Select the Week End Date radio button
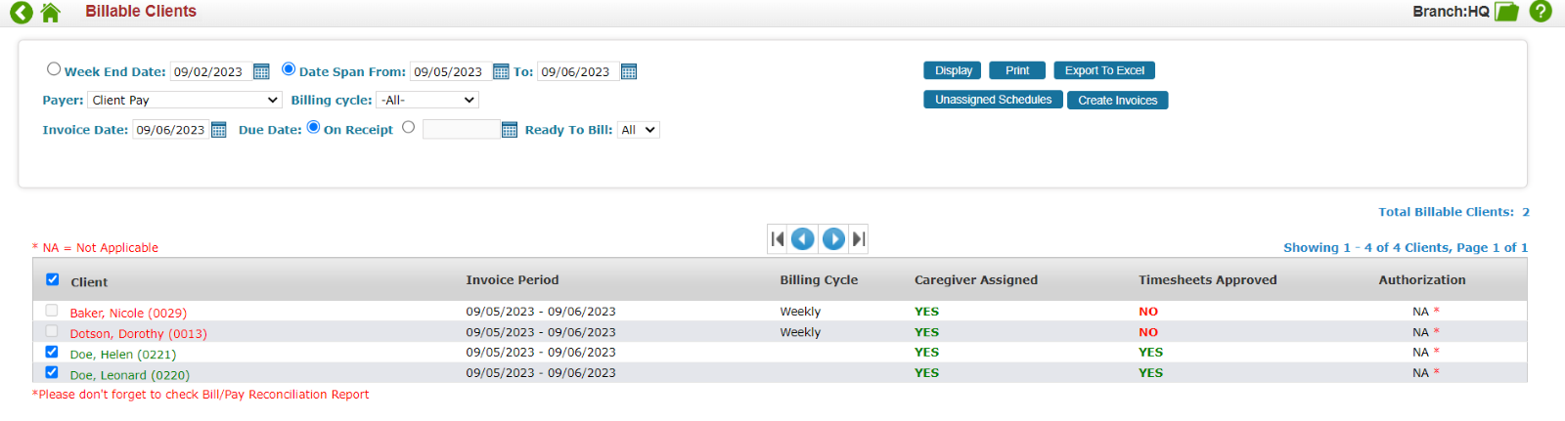The height and width of the screenshot is (421, 1565). (54, 69)
